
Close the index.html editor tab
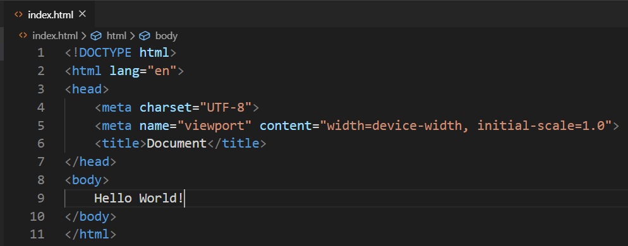[82, 14]
